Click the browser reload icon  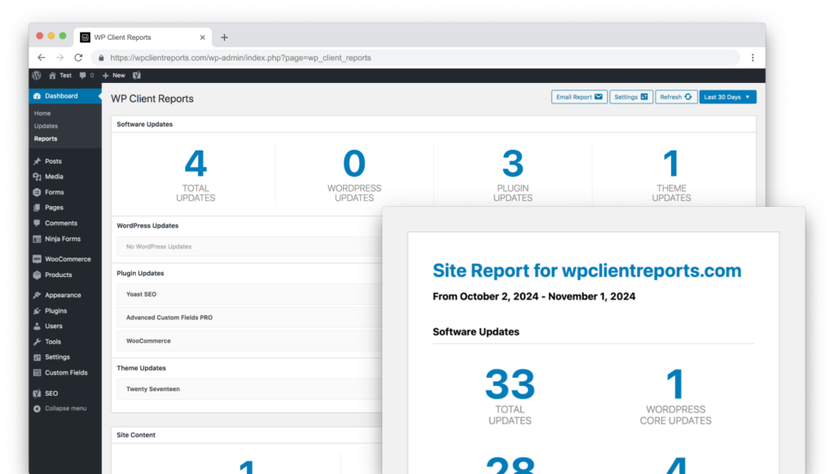coord(78,58)
